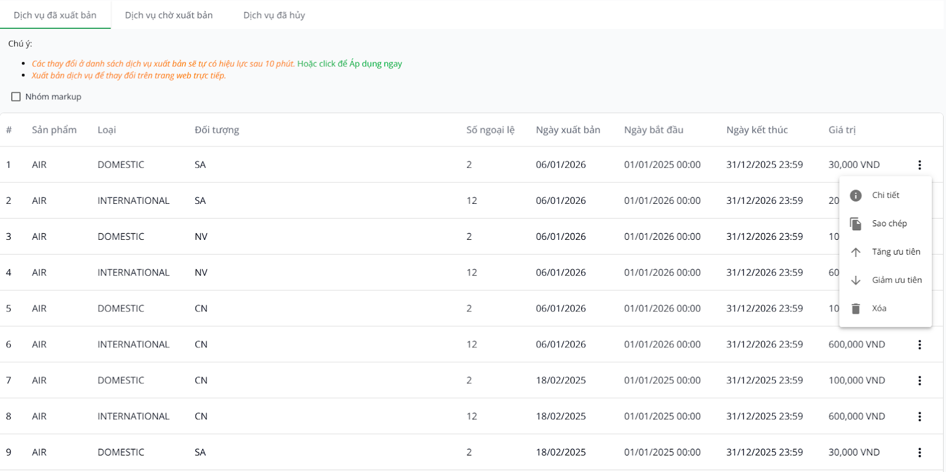This screenshot has height=472, width=946.
Task: Click the Sản phẩm column header
Action: 54,130
